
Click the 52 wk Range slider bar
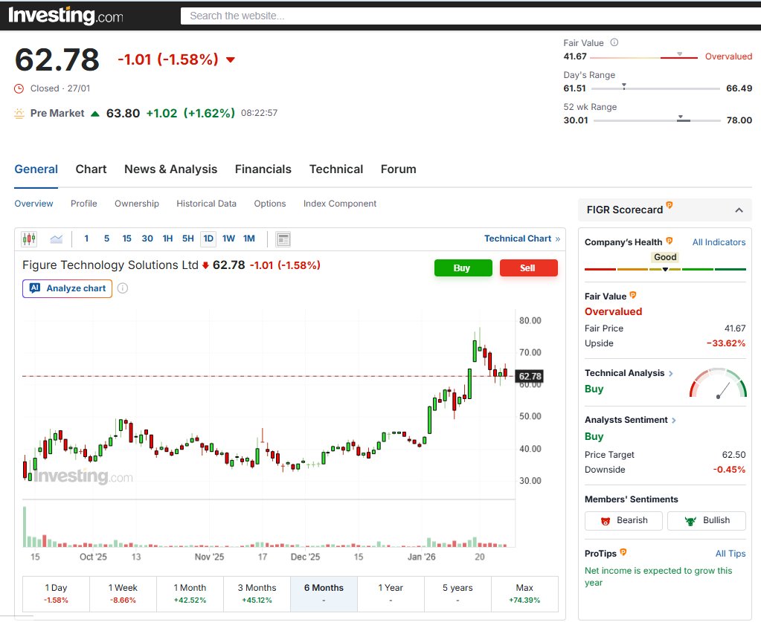(x=657, y=120)
